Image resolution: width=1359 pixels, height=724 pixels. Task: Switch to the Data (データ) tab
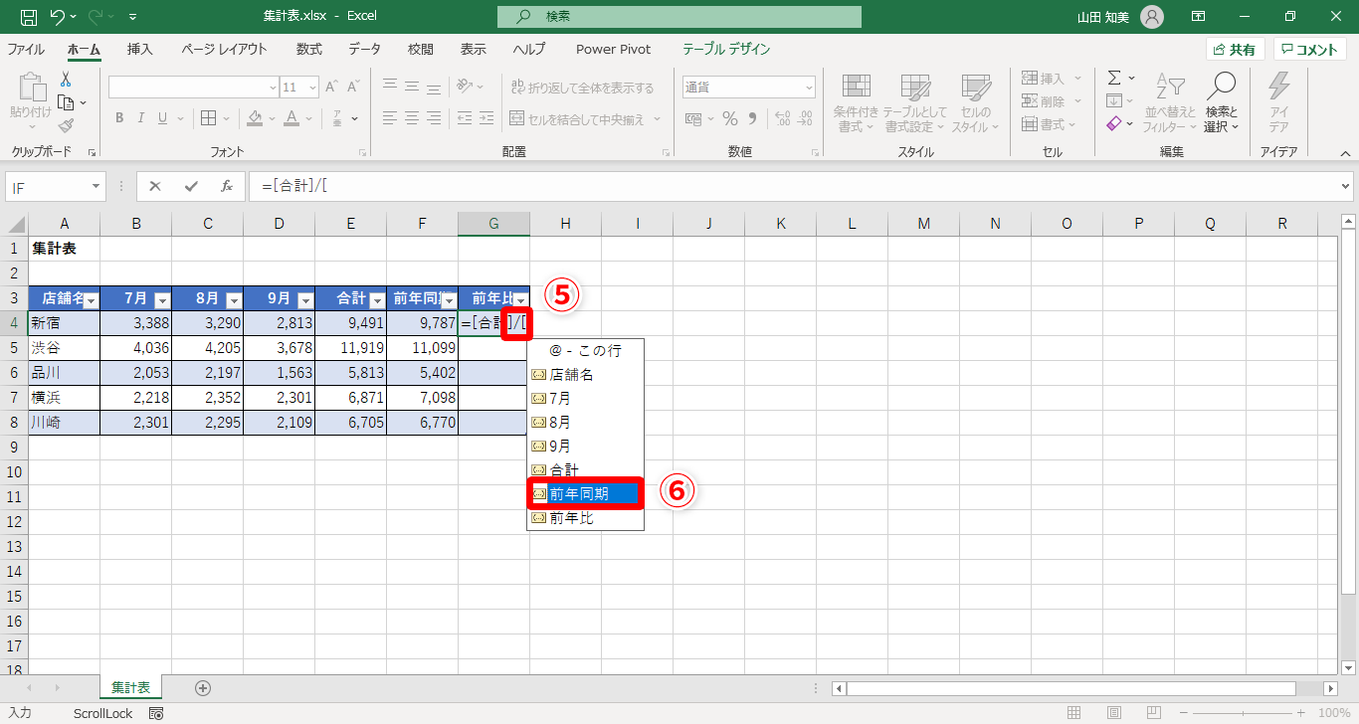point(365,49)
